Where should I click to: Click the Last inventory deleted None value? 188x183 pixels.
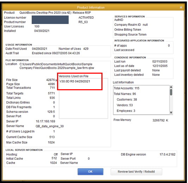click(156, 75)
